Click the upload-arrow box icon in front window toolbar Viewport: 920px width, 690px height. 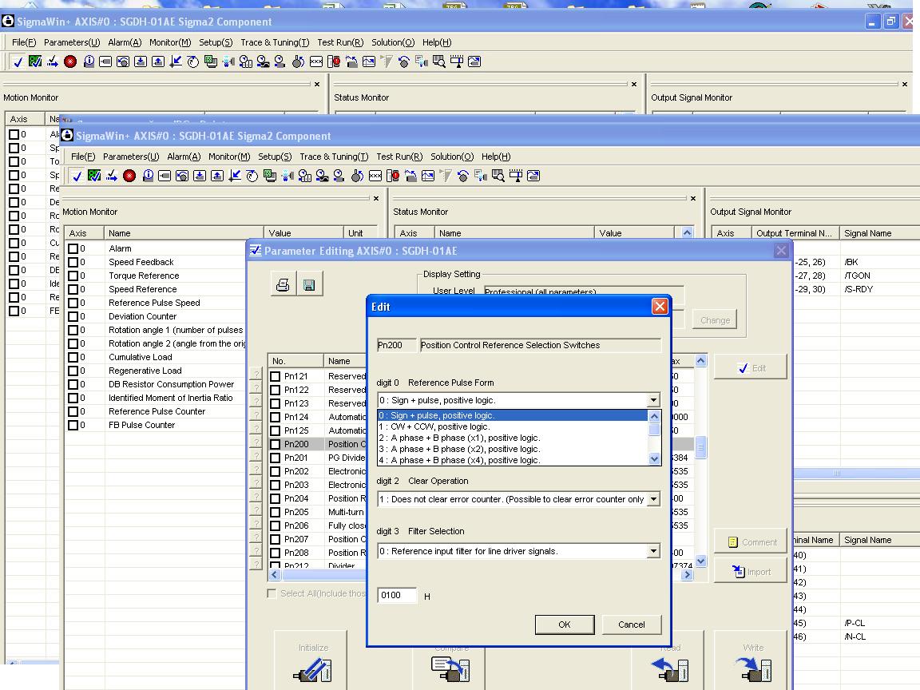[217, 176]
